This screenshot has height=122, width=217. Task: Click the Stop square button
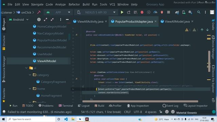point(169,12)
